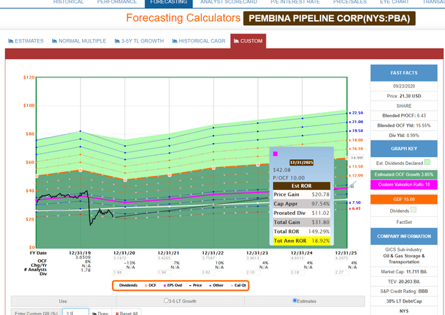Open the Historical navigation tab
The image size is (445, 315).
[x=68, y=2]
